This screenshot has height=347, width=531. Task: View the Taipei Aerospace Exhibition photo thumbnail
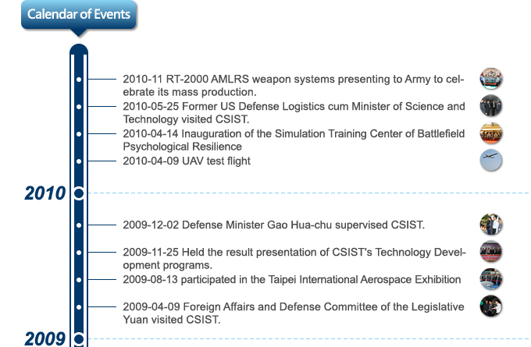490,279
